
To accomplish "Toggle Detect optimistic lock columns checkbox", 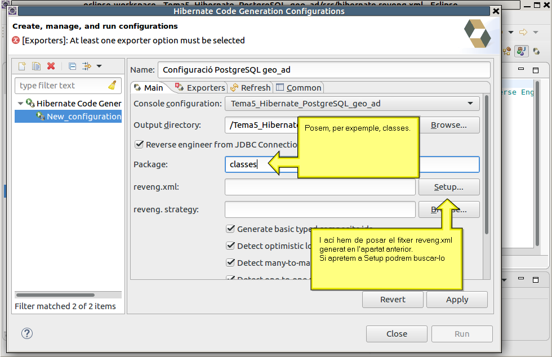I will coord(230,246).
